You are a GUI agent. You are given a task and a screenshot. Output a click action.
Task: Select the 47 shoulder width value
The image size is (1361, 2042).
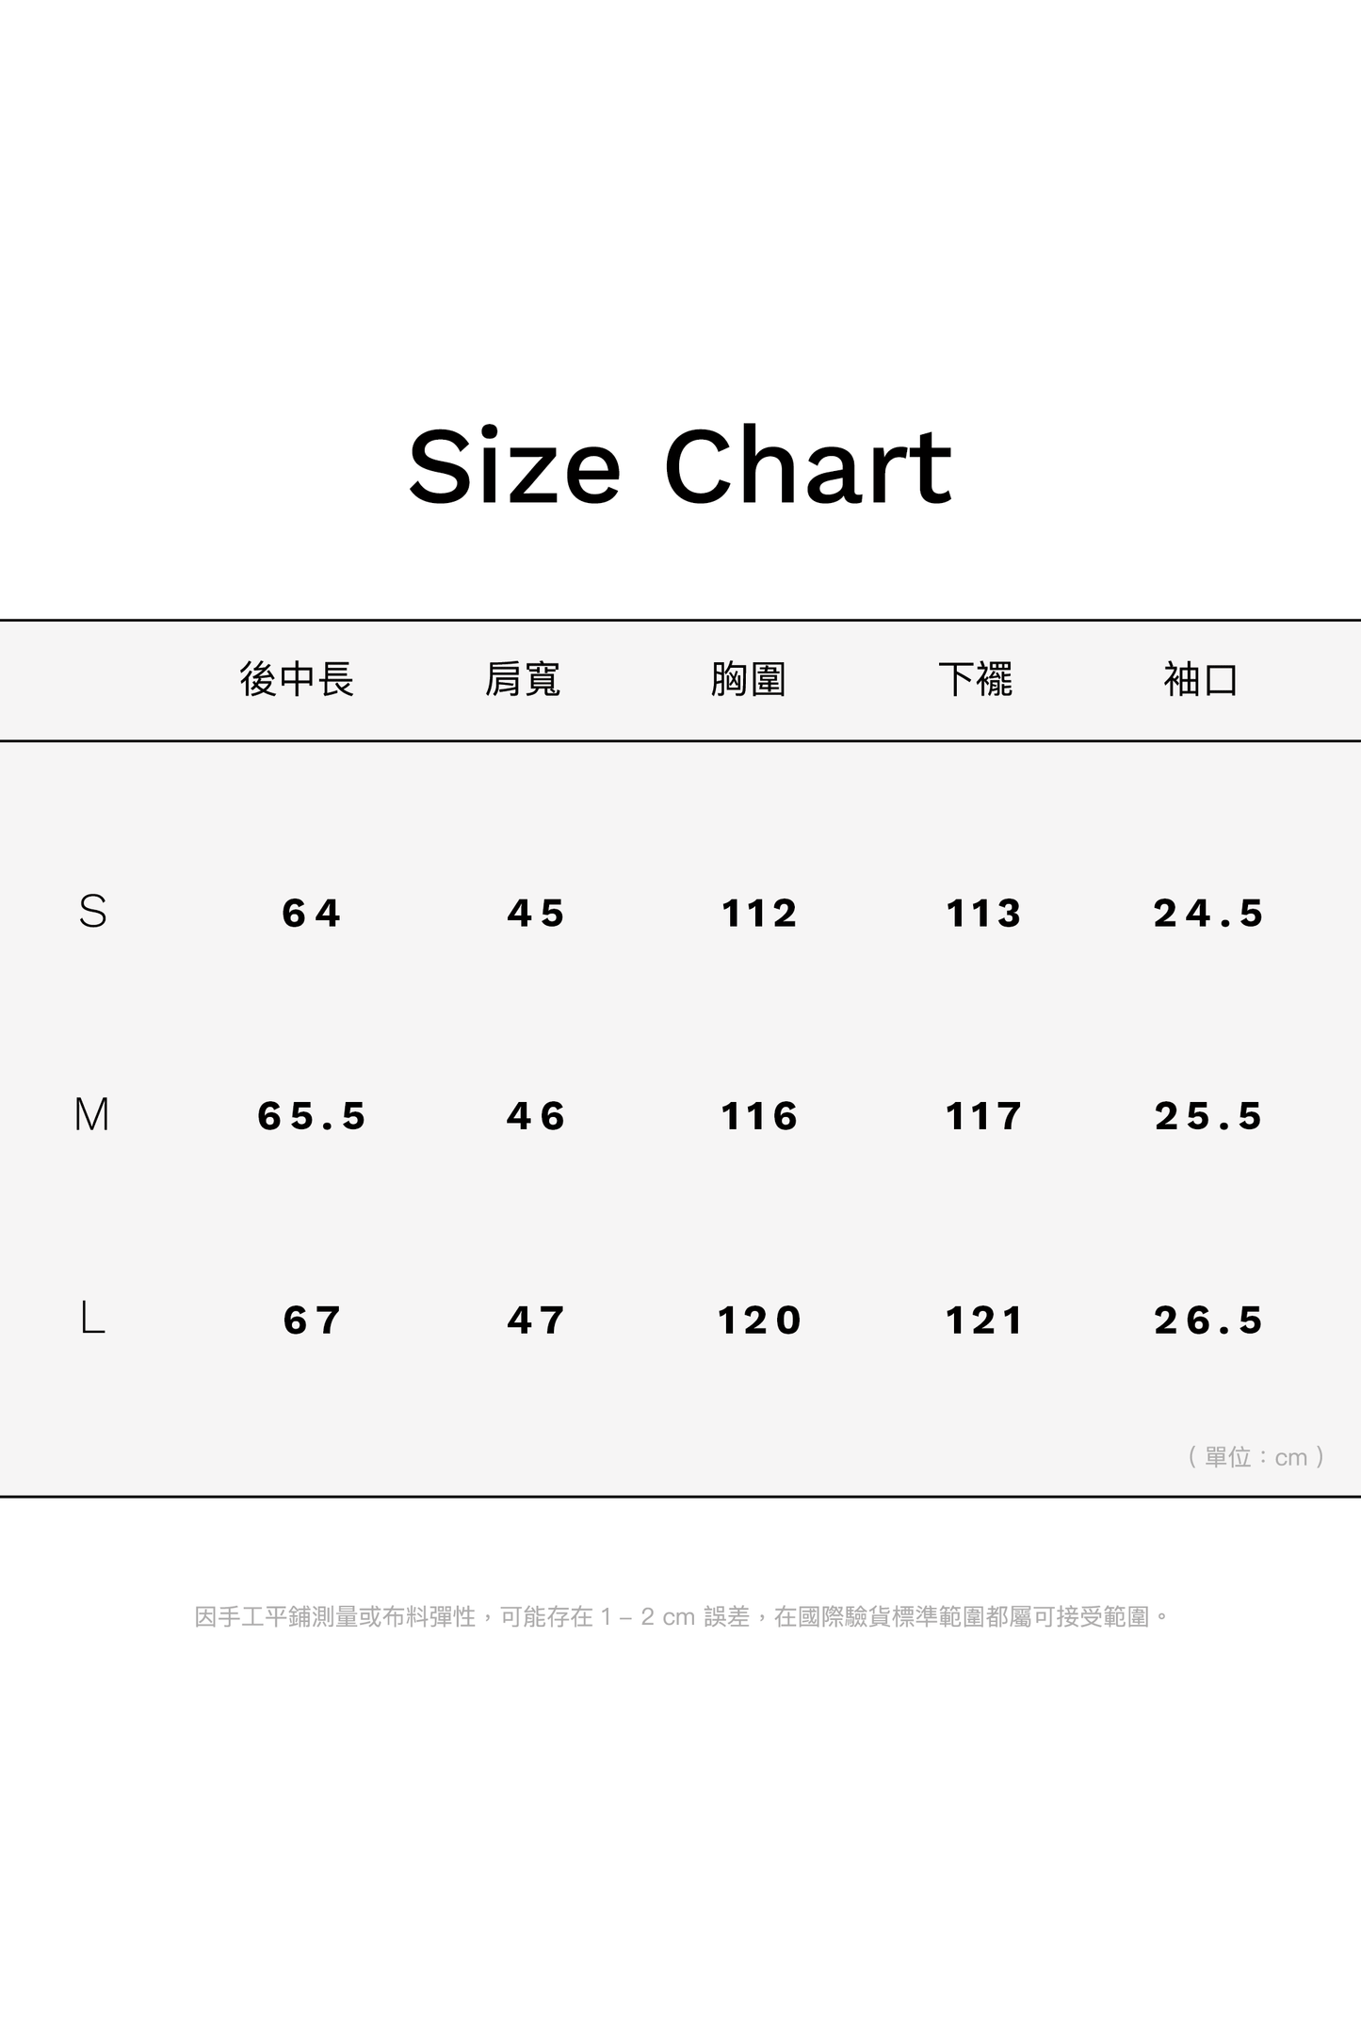536,1321
